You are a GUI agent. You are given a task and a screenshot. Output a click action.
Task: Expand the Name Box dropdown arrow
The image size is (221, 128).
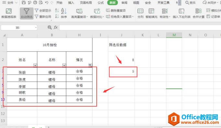point(36,28)
